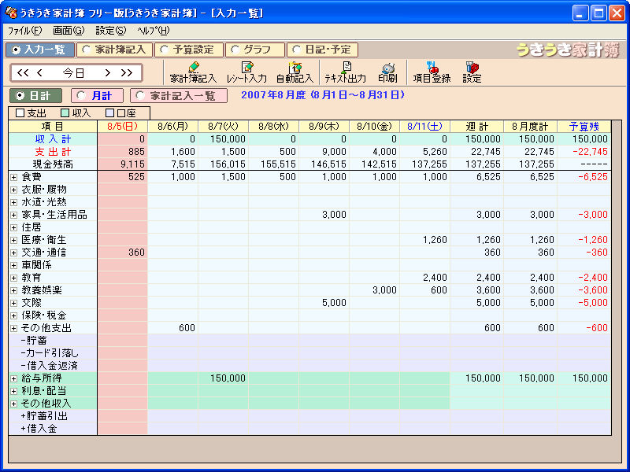Go to 今日 today button
Viewport: 630px width, 472px height.
(x=73, y=72)
